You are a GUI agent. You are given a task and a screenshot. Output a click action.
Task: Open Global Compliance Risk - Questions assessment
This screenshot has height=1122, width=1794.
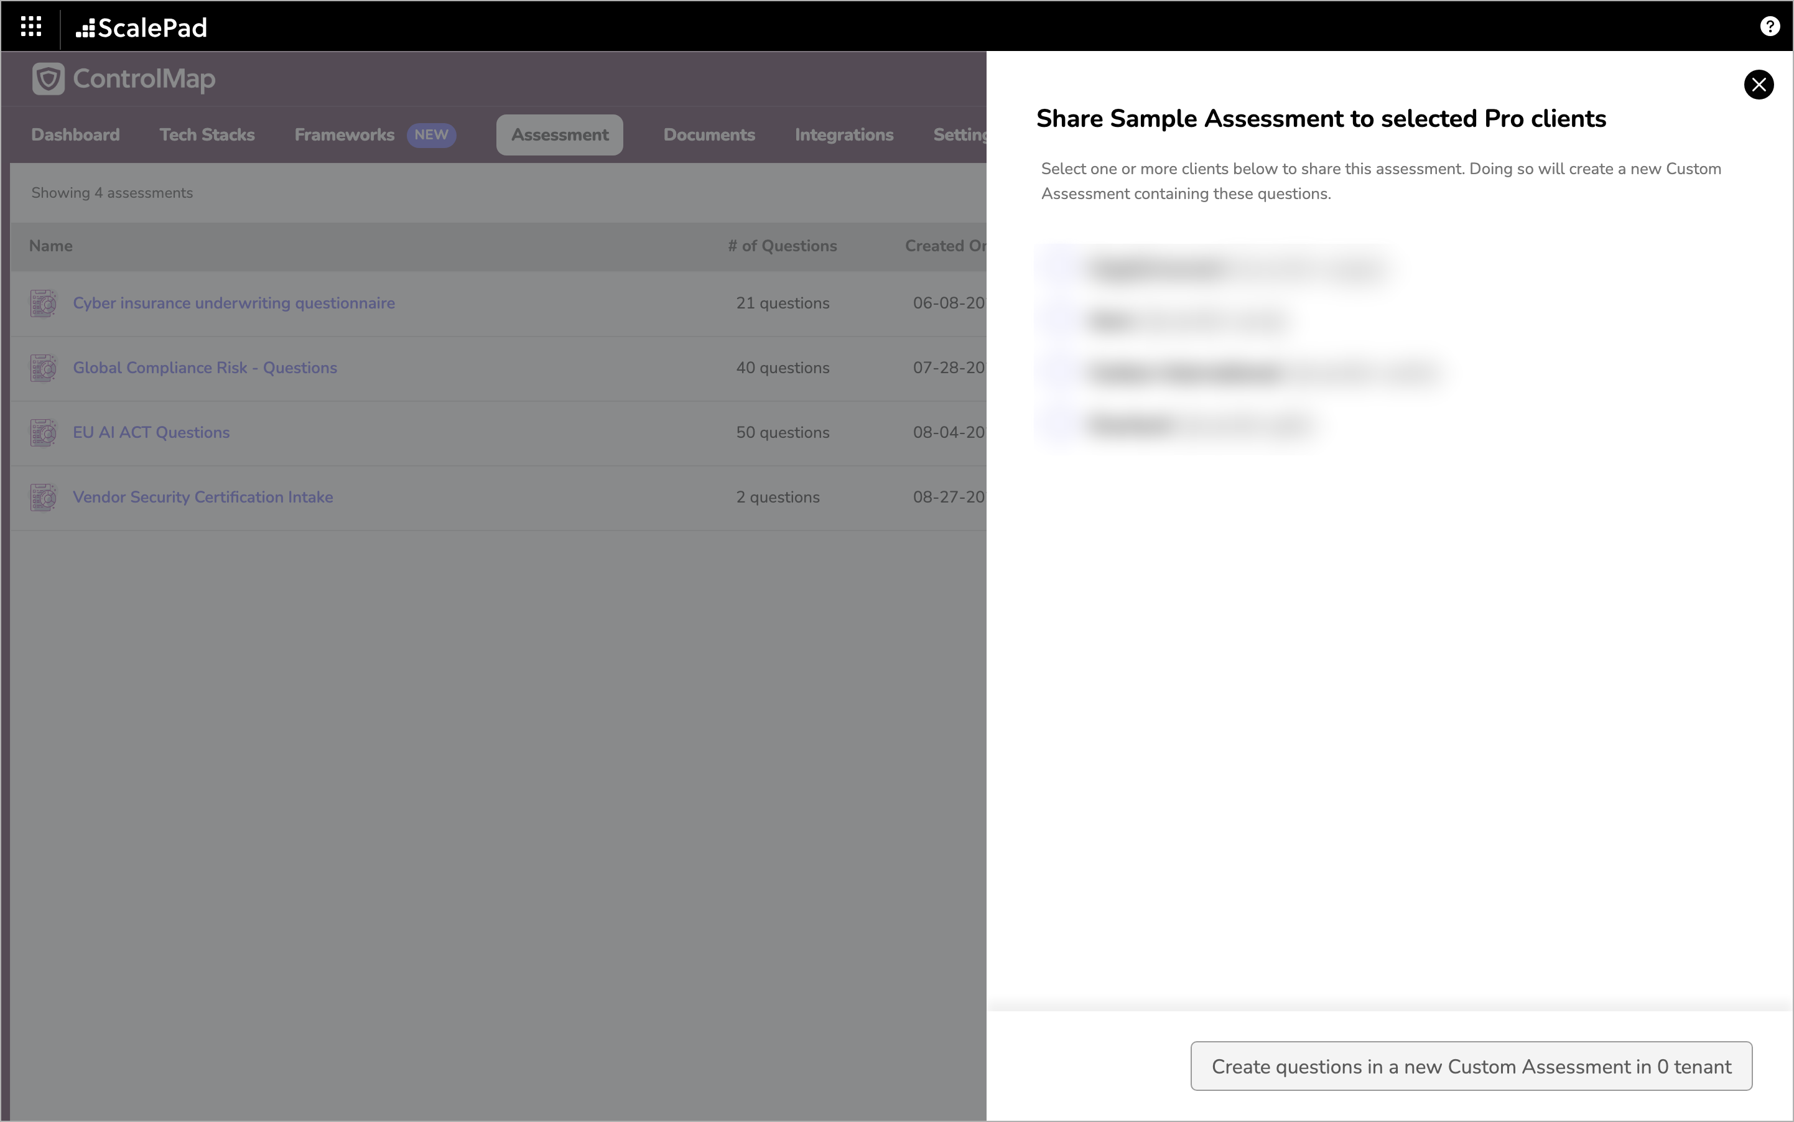pyautogui.click(x=205, y=368)
